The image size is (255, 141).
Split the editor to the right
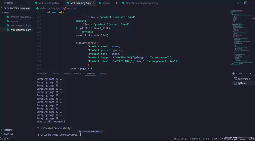pos(246,3)
